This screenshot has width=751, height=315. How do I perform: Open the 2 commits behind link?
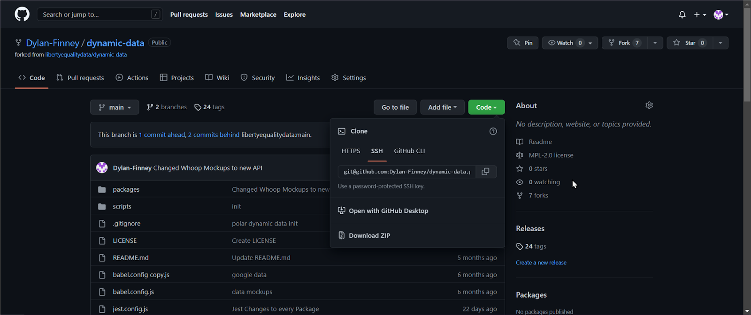(x=214, y=135)
